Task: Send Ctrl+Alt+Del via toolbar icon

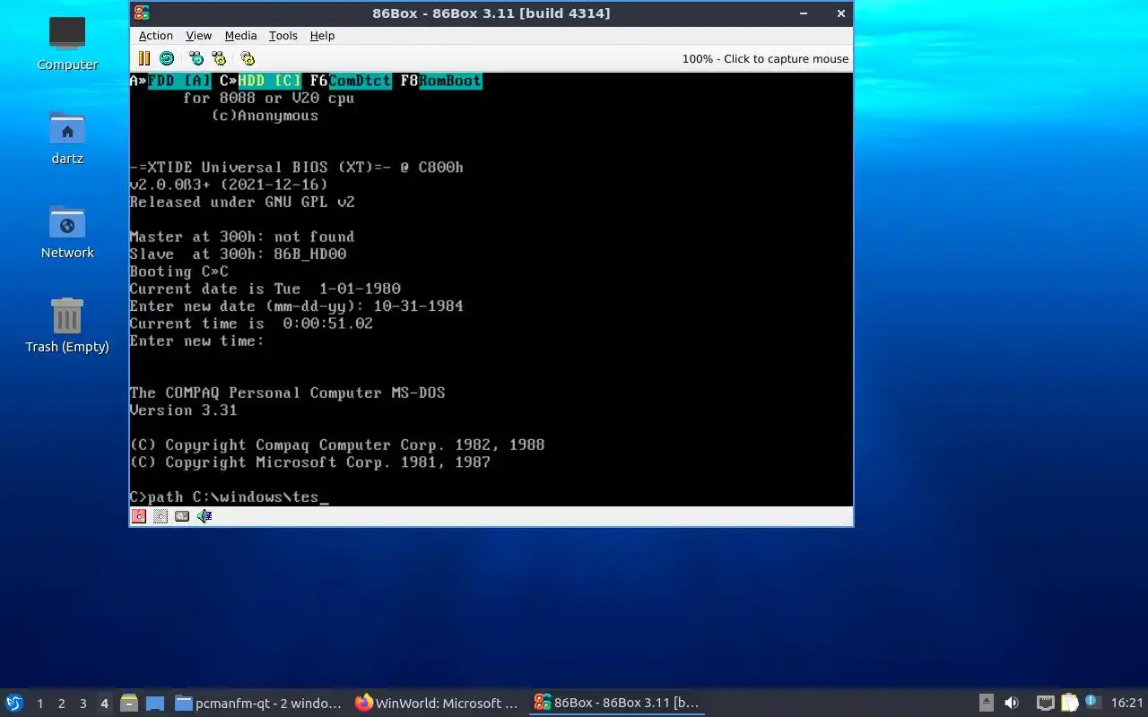Action: click(196, 58)
